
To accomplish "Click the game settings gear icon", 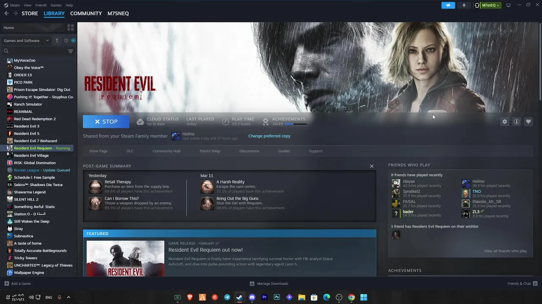I will 505,122.
